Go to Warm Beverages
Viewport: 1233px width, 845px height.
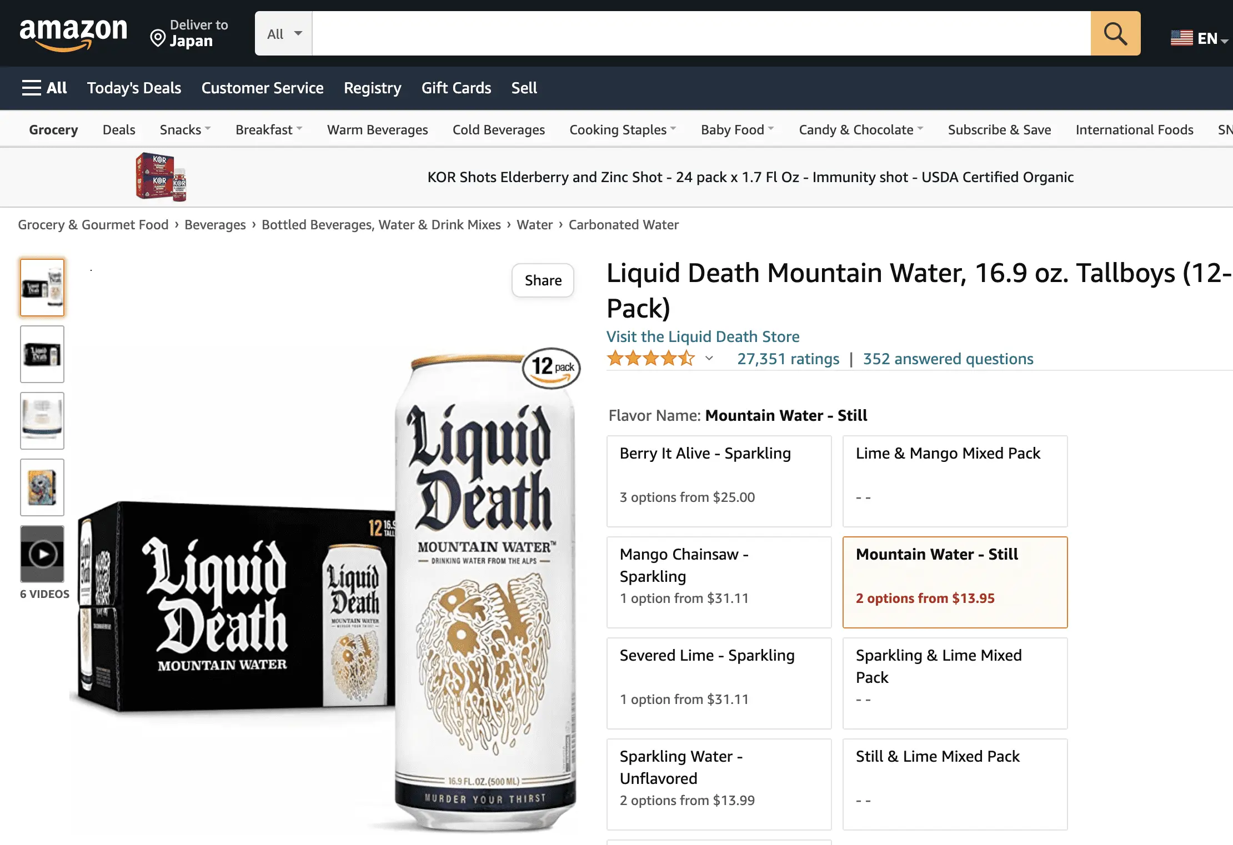(x=378, y=129)
